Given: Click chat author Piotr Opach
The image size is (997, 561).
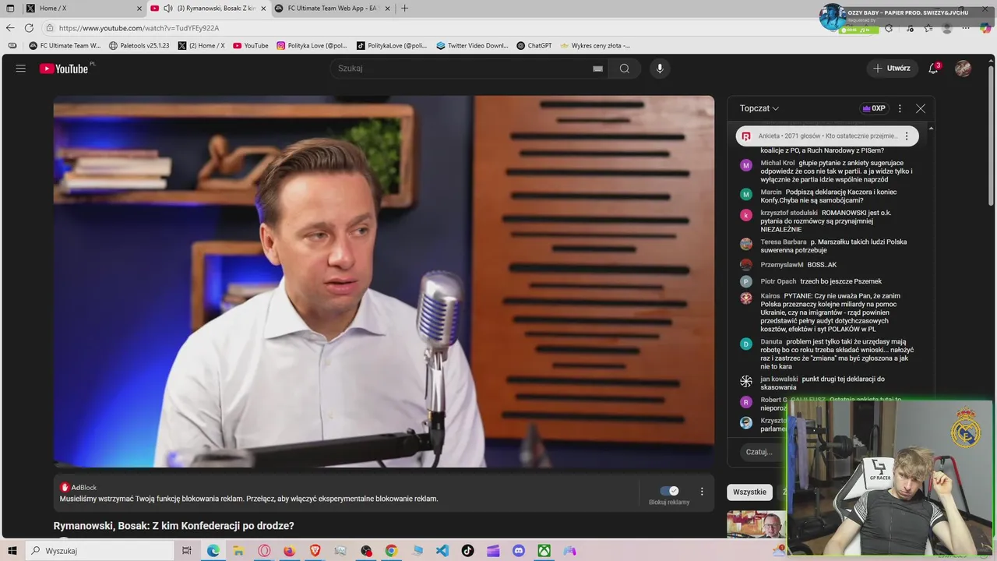Looking at the screenshot, I should 778,281.
